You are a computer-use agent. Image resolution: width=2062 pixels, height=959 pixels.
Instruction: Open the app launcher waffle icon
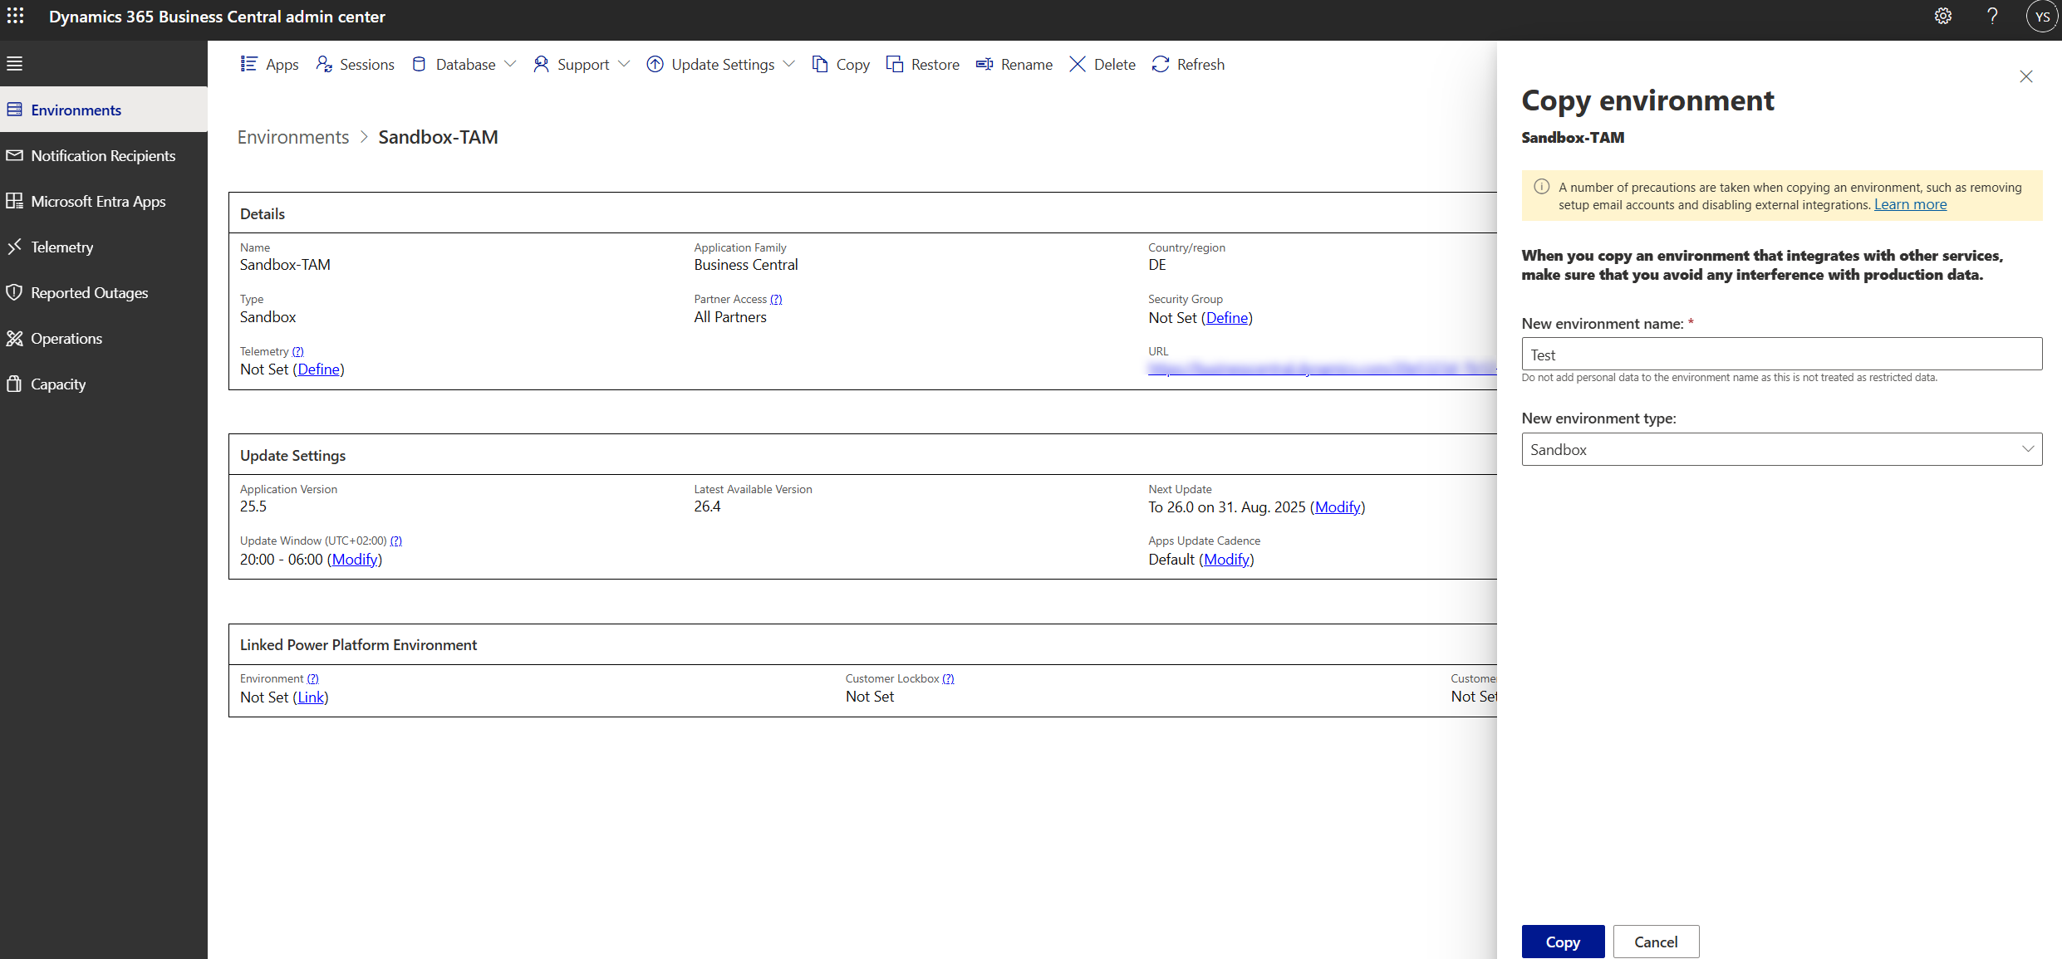point(16,16)
